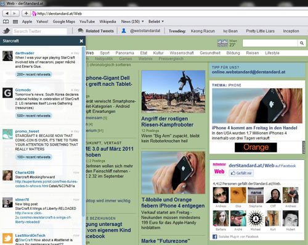Click the Wien weather icon
Image resolution: width=308 pixels, height=245 pixels.
222,43
